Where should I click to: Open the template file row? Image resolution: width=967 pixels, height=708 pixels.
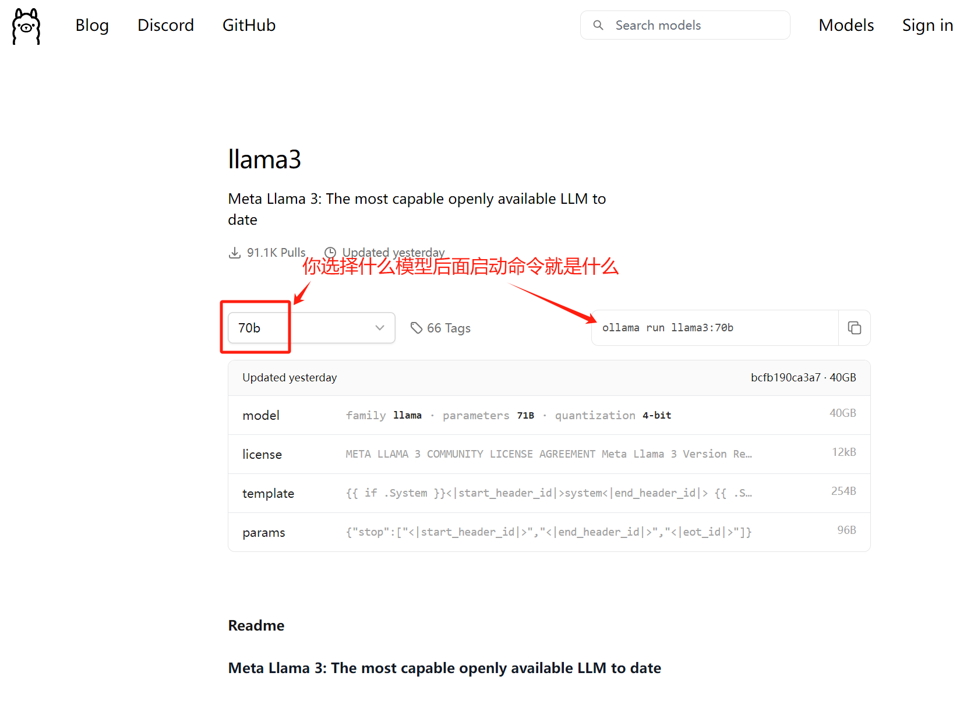pyautogui.click(x=549, y=493)
